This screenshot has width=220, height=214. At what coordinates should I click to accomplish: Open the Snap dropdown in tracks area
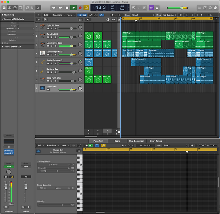[141, 15]
